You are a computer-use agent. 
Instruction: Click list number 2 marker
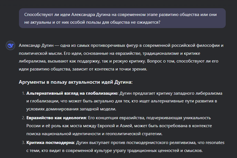coord(23,118)
